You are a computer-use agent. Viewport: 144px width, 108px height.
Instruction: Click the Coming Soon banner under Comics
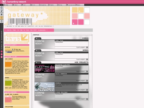click(x=45, y=44)
